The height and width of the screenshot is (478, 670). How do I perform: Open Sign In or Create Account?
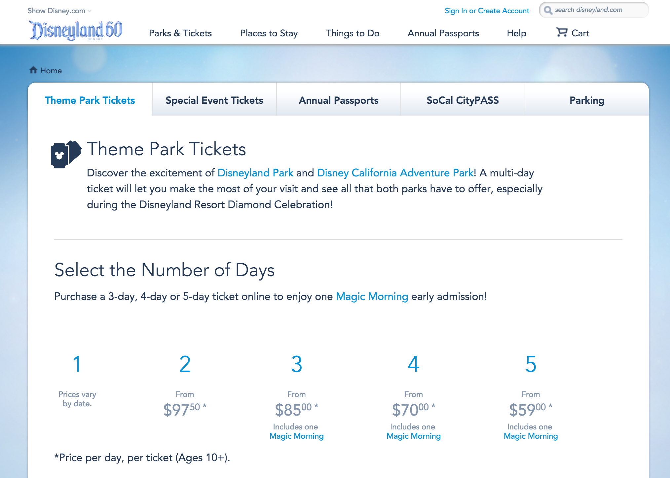[x=487, y=11]
